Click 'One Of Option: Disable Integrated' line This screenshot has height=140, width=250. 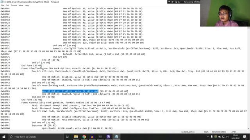[91, 117]
